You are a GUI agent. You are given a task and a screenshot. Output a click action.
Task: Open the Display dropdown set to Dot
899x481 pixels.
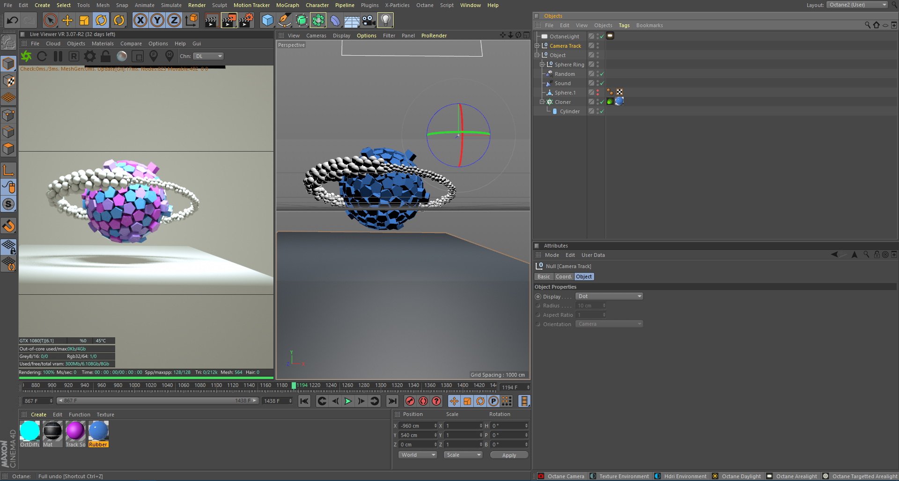coord(609,296)
